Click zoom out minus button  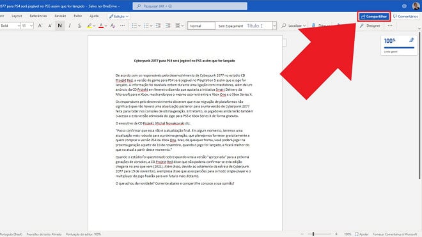point(302,234)
